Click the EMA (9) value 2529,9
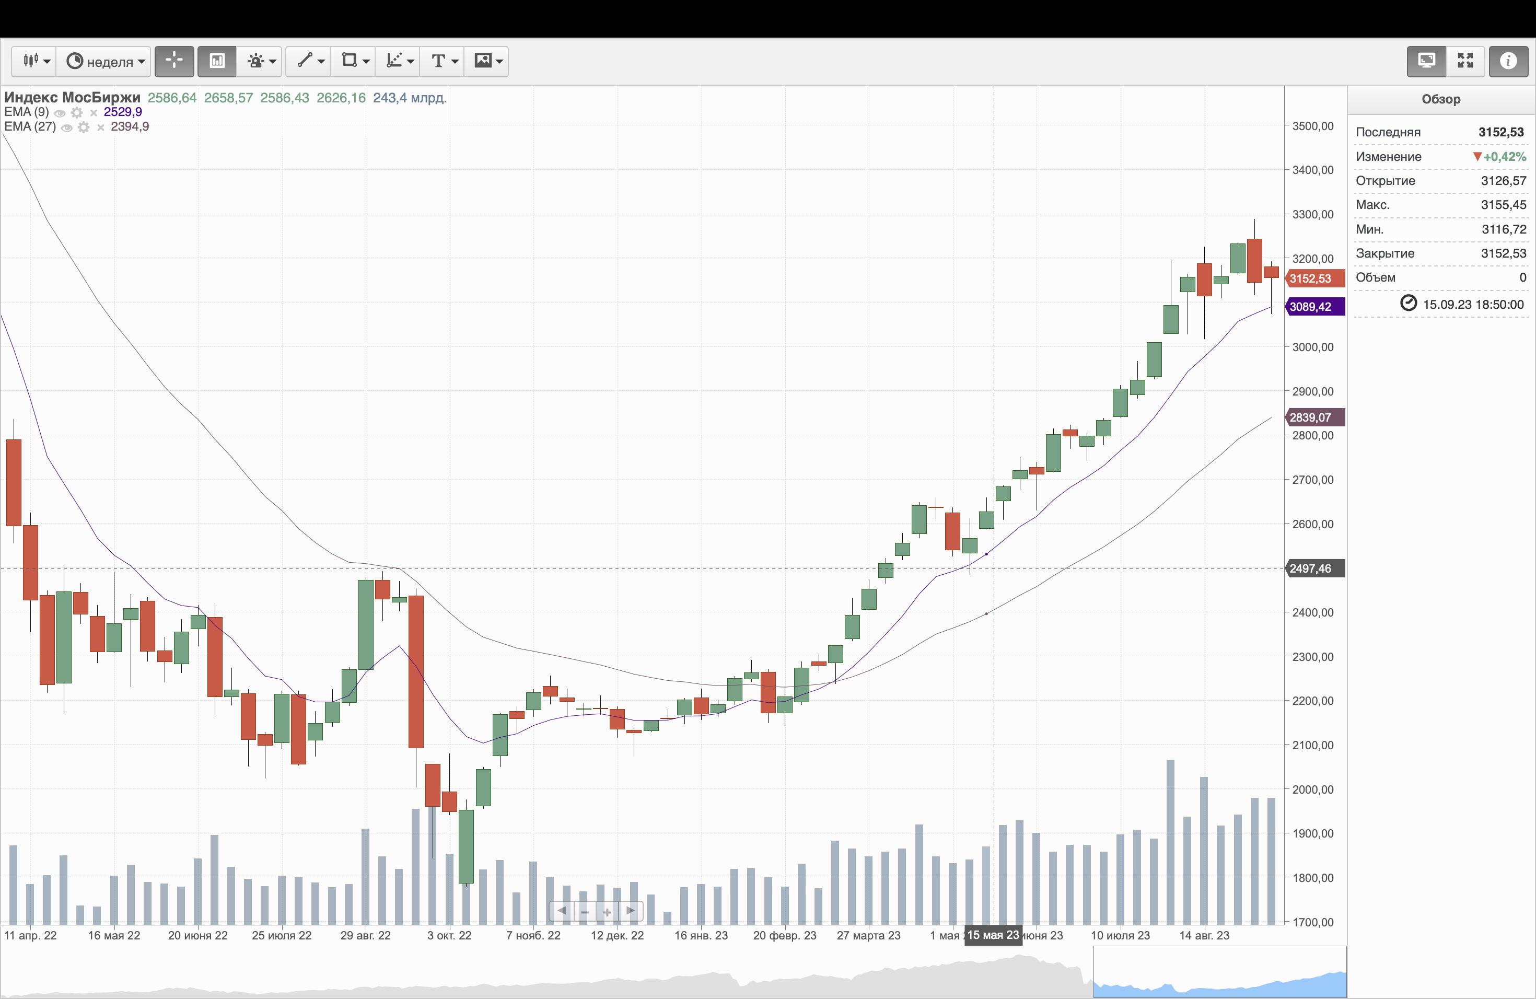1536x999 pixels. pos(123,112)
